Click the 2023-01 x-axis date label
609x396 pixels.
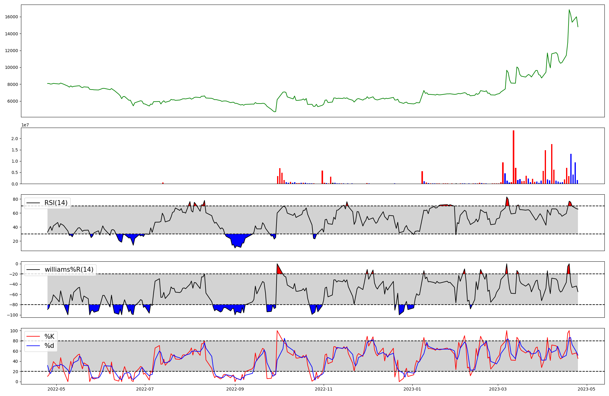coord(412,389)
